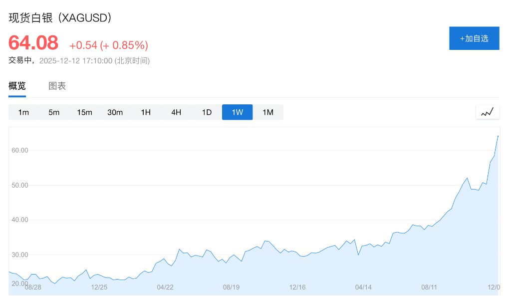Select the 5m timeframe

tap(54, 112)
